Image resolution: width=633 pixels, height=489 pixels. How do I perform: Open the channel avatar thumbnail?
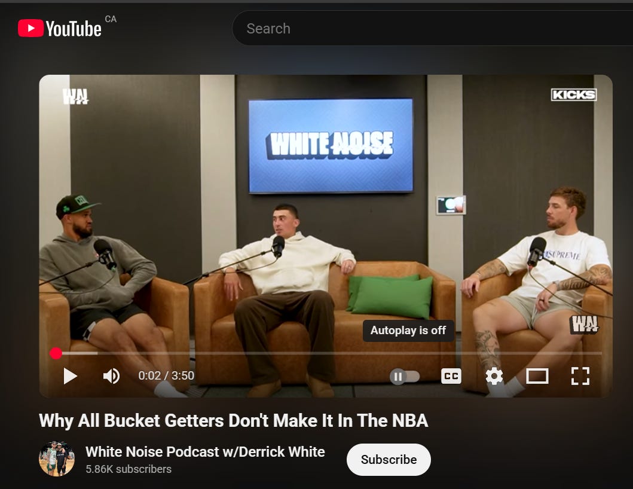[x=57, y=459]
